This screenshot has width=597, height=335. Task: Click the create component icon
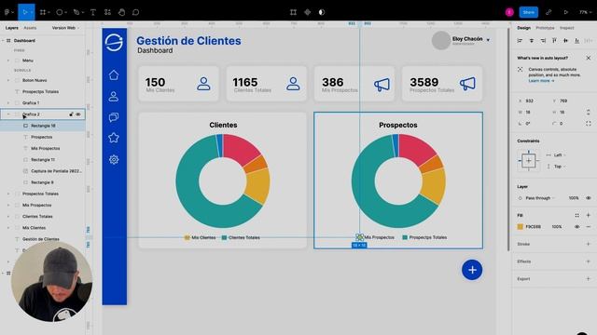point(307,12)
